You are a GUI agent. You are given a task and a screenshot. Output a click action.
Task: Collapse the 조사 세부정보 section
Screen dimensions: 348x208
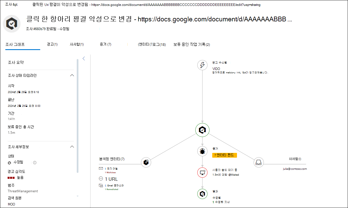coord(72,147)
